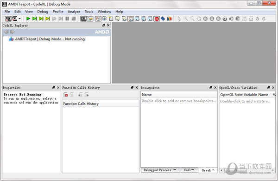Image resolution: width=278 pixels, height=181 pixels.
Task: Click the red record icon in Function Calls History
Action: pyautogui.click(x=65, y=95)
